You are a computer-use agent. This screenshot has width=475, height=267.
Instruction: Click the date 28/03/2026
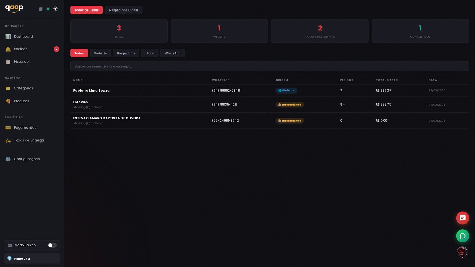point(437,91)
